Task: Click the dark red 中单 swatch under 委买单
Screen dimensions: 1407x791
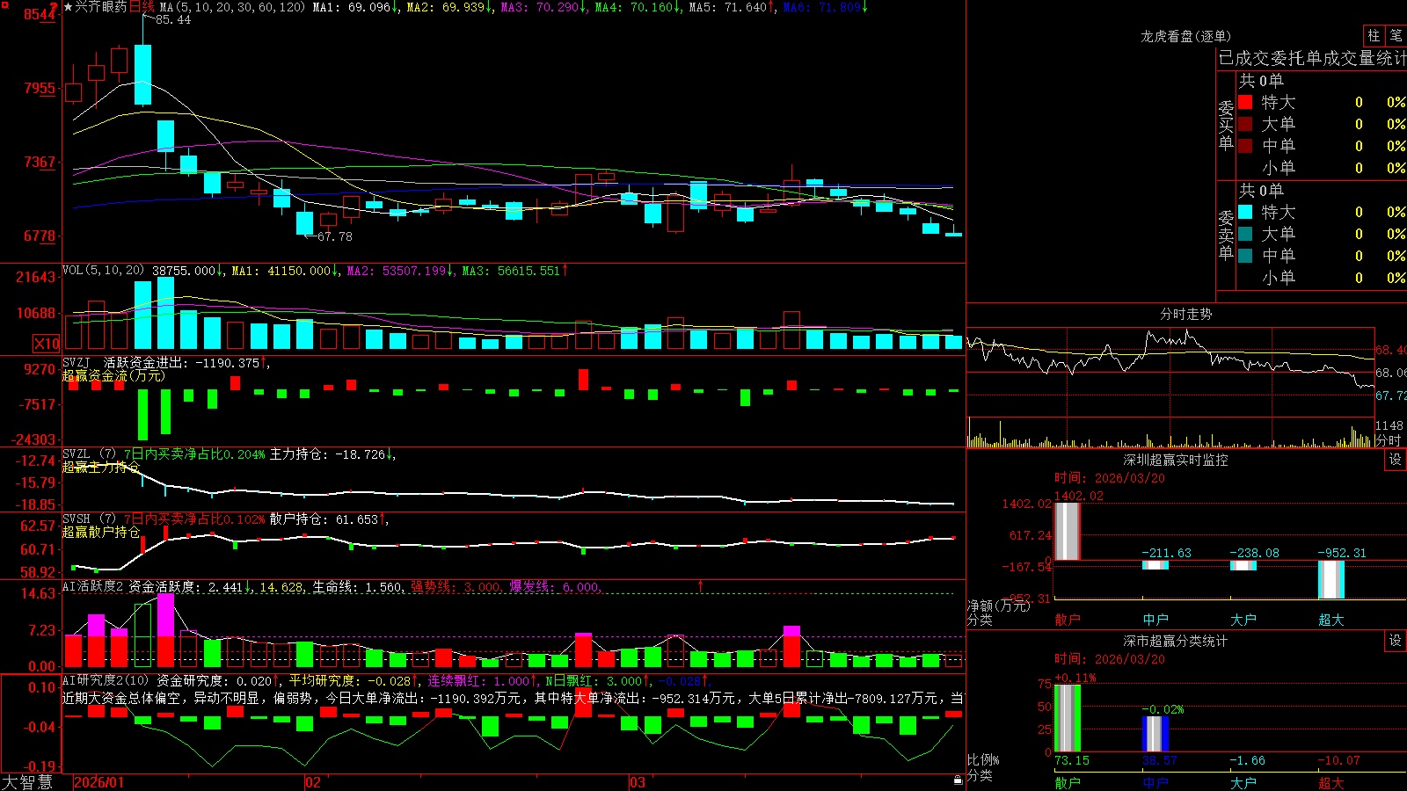Action: 1245,146
